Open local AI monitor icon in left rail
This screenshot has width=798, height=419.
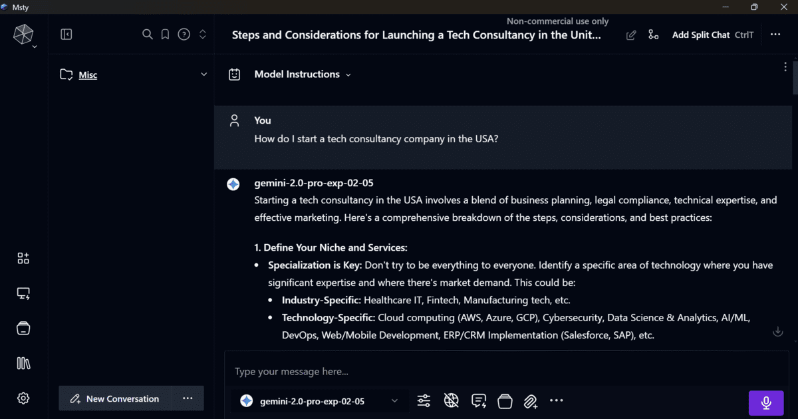pos(23,293)
